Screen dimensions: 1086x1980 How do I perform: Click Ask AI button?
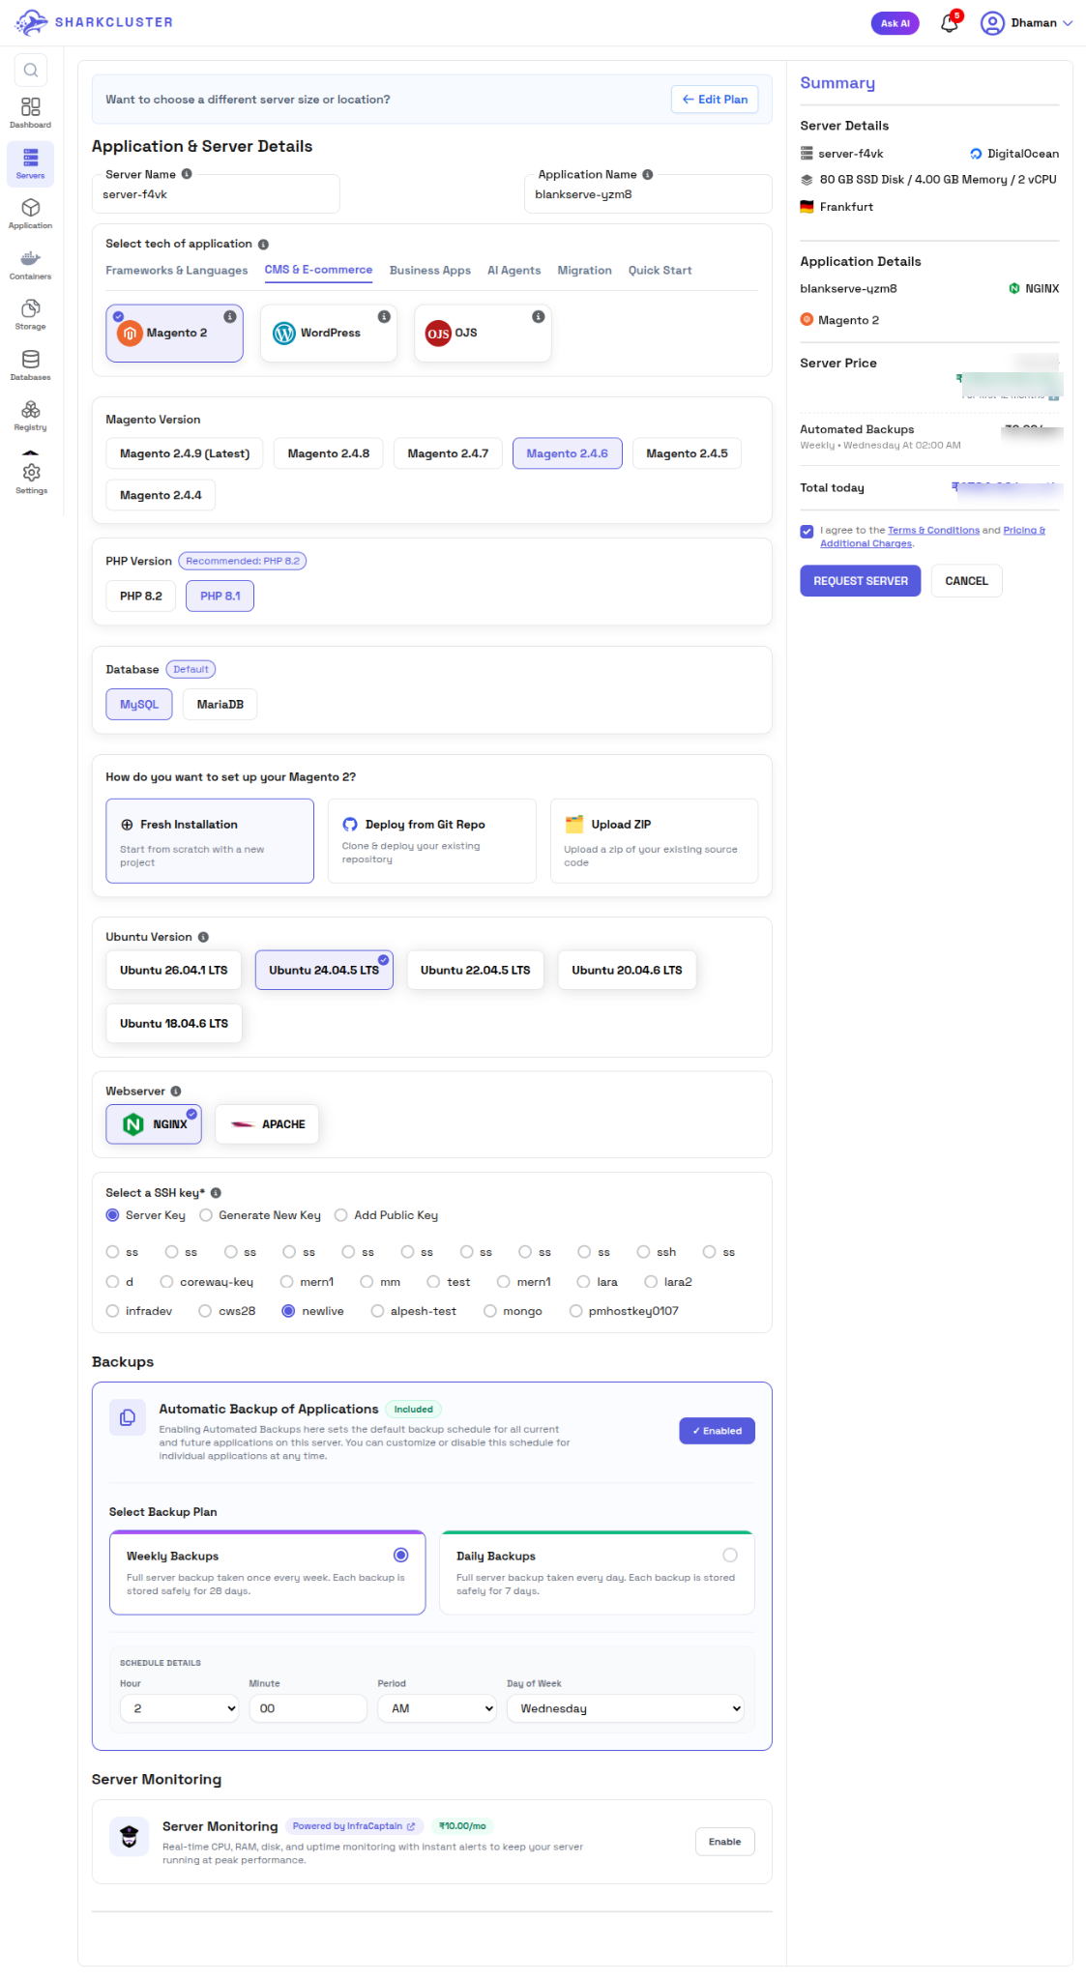(895, 23)
